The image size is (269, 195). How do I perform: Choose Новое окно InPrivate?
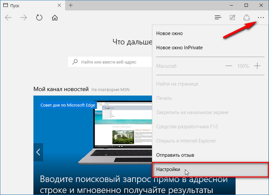point(210,47)
